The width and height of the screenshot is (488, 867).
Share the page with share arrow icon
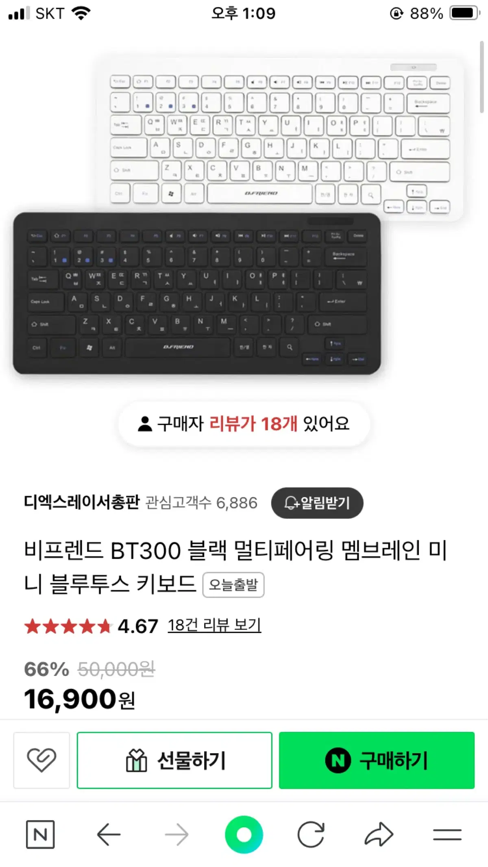379,834
